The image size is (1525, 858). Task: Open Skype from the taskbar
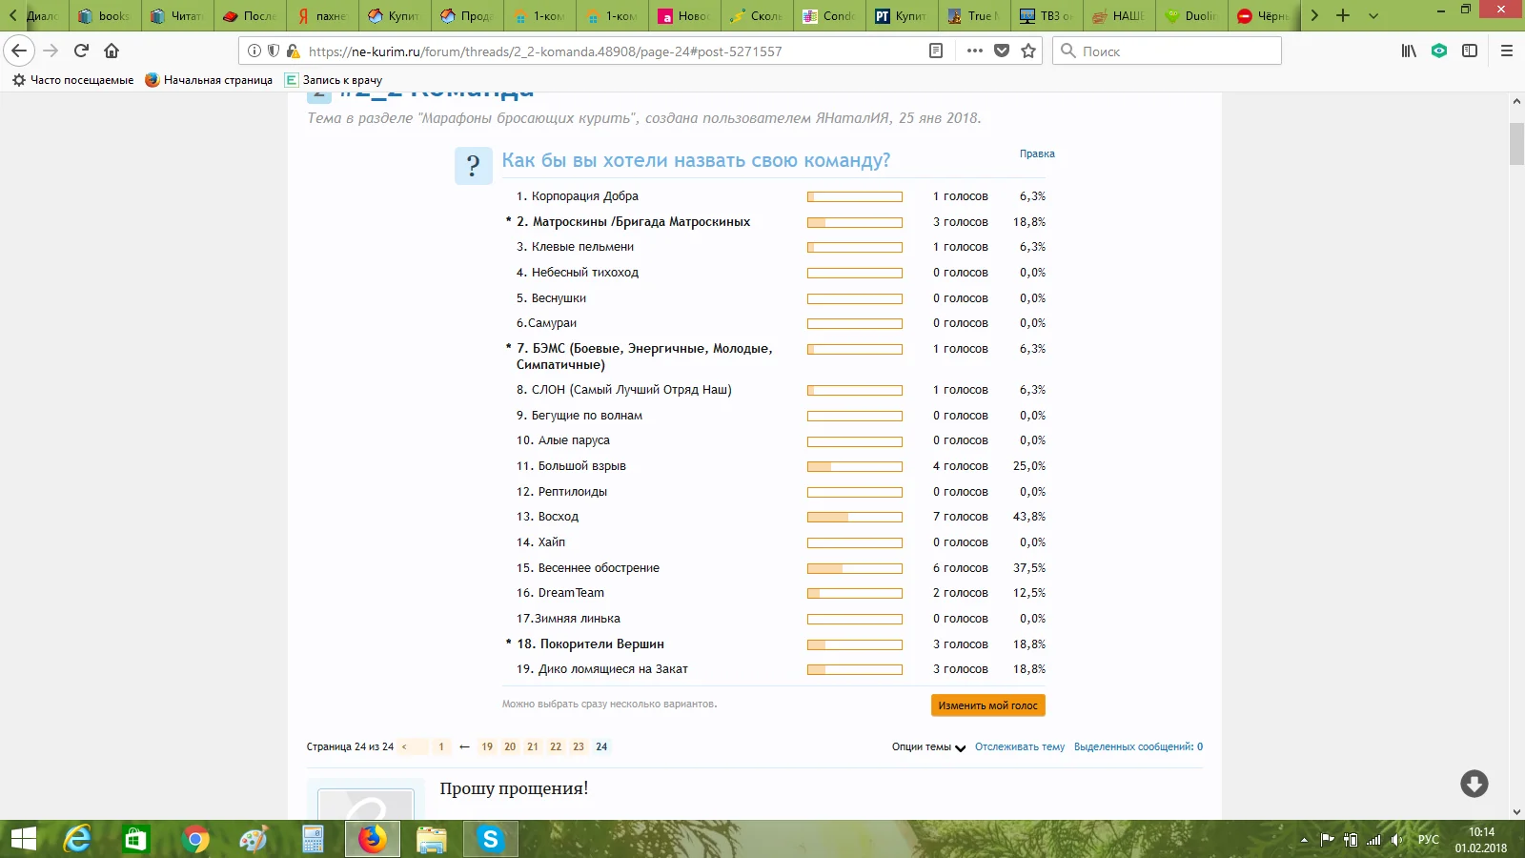coord(490,839)
